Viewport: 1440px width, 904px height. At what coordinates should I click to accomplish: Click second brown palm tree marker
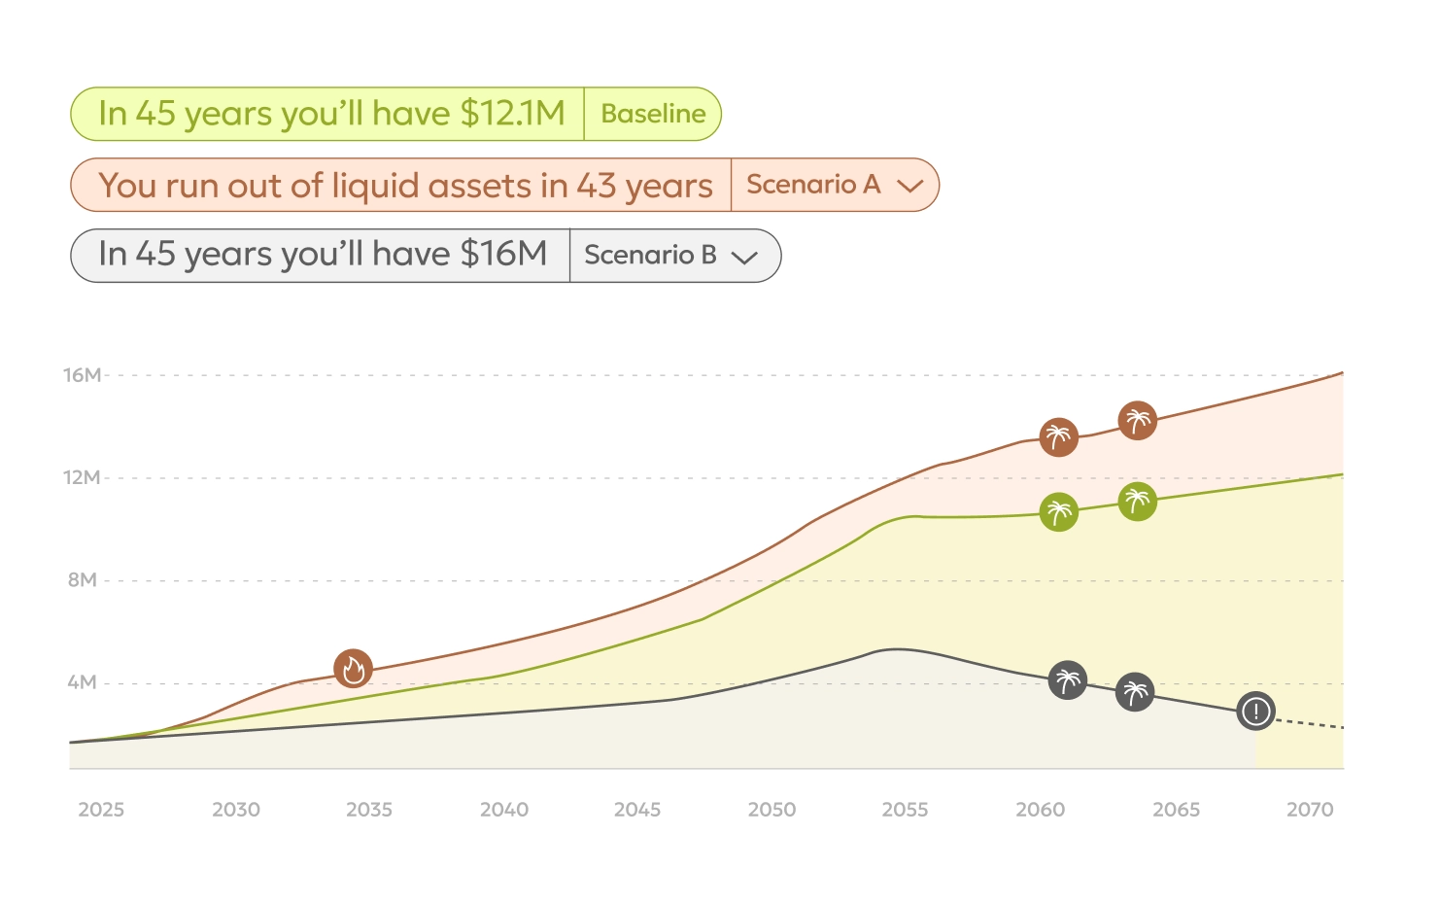coord(1137,421)
